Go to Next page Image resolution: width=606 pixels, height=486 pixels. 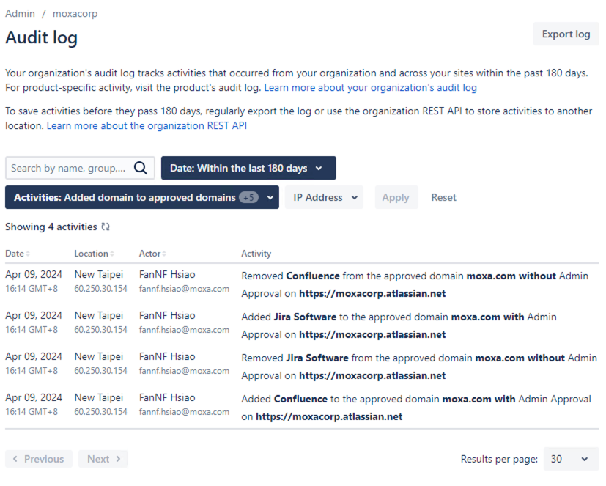[103, 459]
